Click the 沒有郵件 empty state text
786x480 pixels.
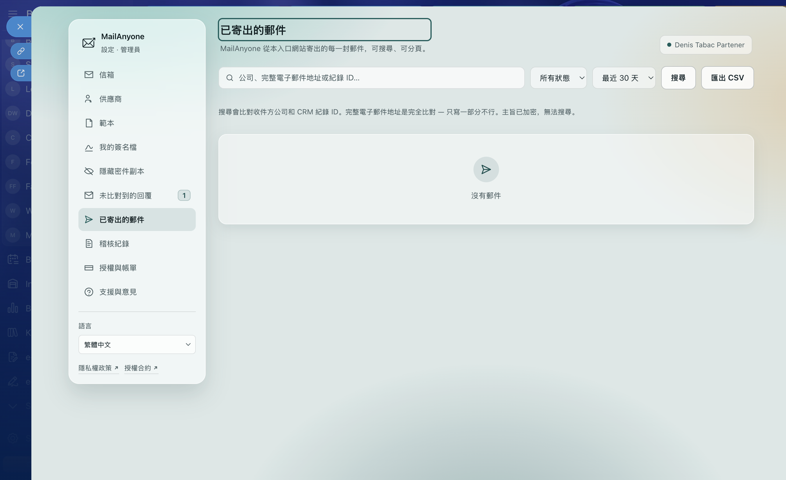pos(486,196)
